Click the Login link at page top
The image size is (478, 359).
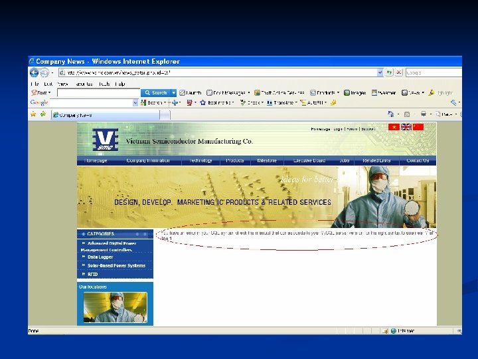pyautogui.click(x=338, y=129)
